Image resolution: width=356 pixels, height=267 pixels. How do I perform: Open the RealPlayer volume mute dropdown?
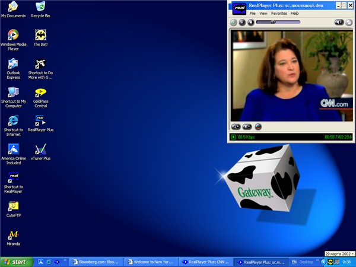click(339, 22)
